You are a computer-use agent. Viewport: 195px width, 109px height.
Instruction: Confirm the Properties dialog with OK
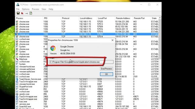[106, 74]
